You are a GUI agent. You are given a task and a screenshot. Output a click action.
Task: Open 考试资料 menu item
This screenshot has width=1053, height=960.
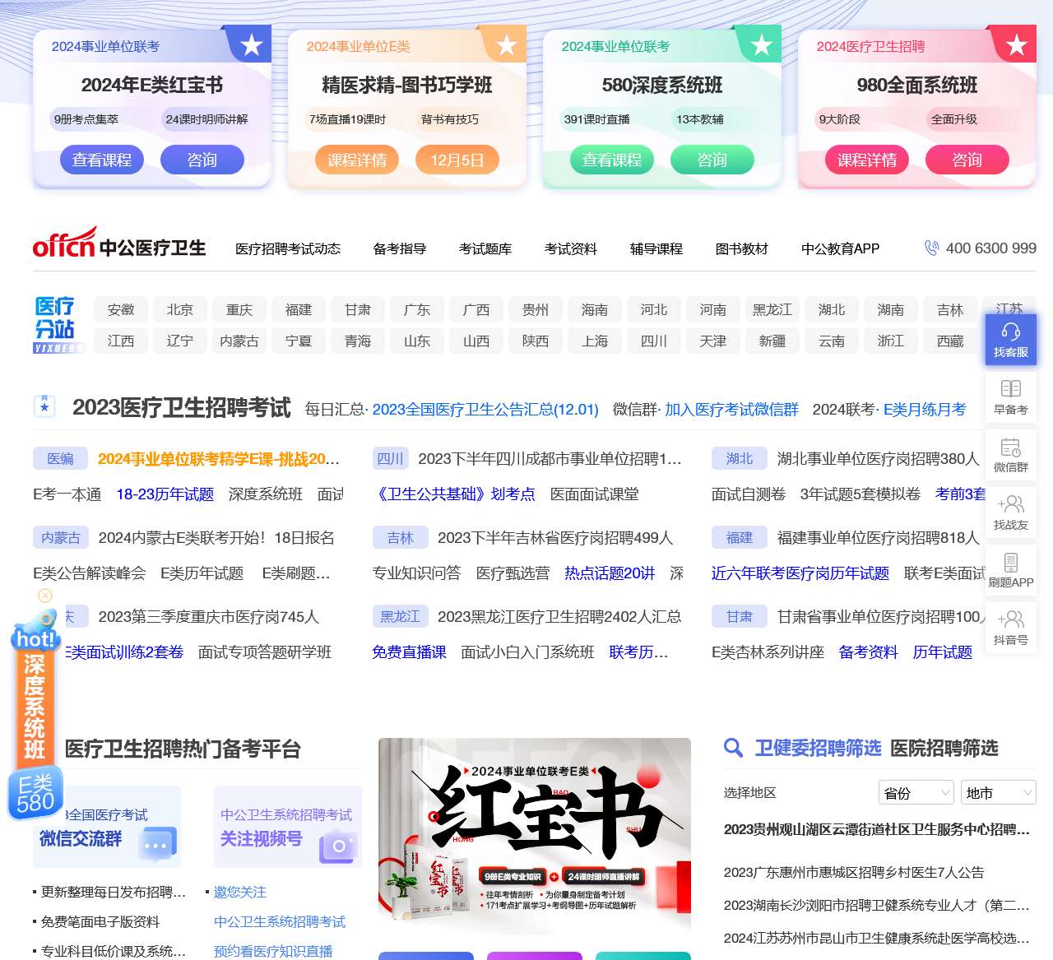(x=571, y=248)
